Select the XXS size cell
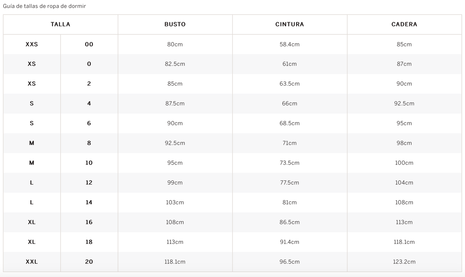This screenshot has width=465, height=277. (32, 44)
